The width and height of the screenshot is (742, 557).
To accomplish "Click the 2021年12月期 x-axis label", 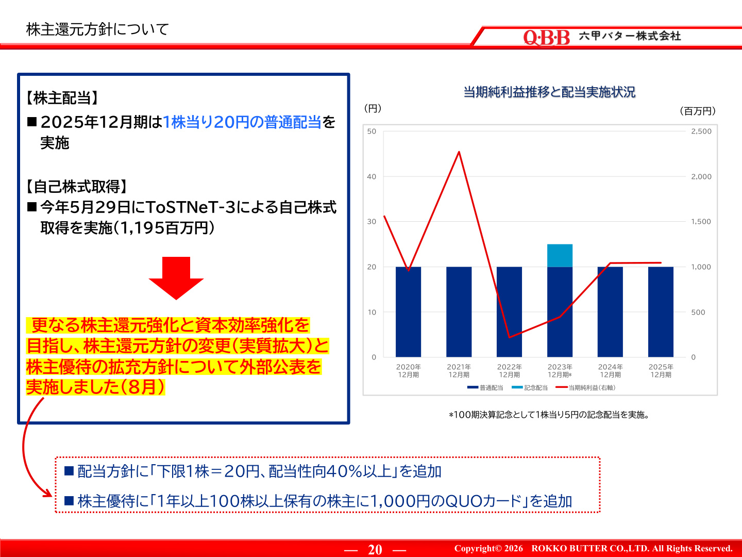I will tap(459, 371).
